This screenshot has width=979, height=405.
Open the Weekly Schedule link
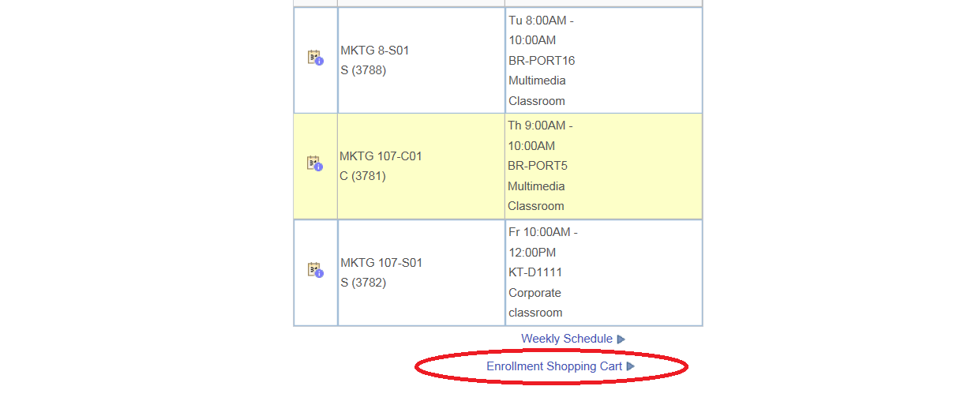point(566,339)
